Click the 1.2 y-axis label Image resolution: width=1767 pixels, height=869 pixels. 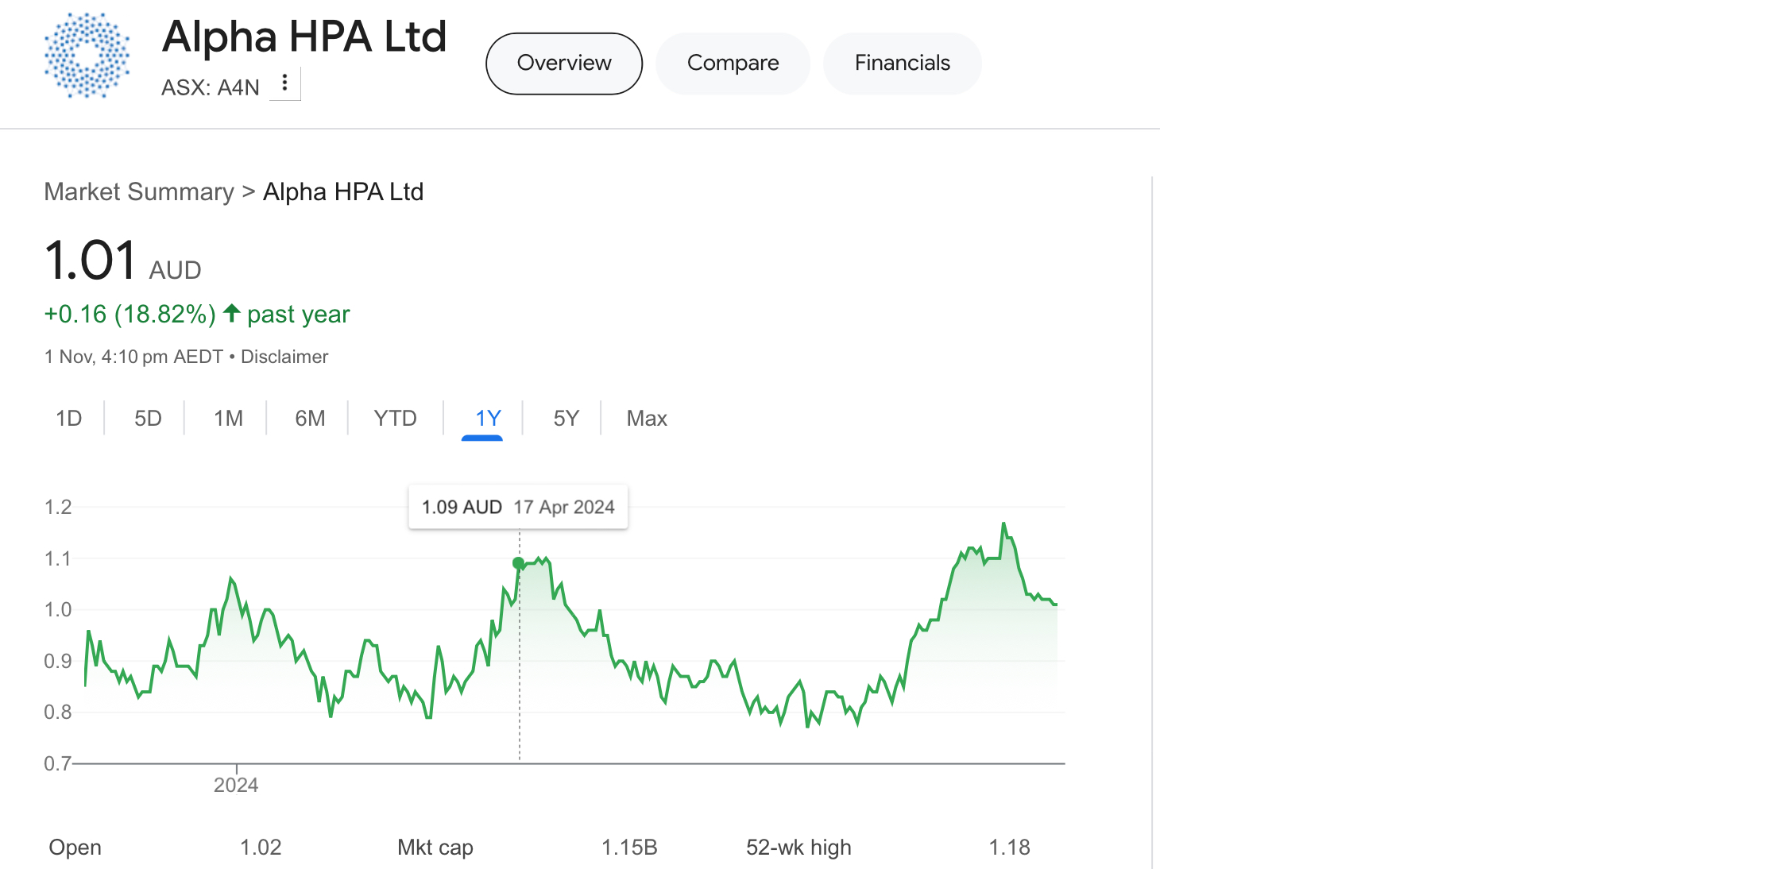(x=58, y=507)
